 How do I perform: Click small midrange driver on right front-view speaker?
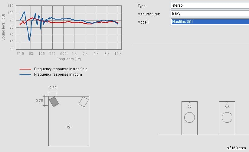(x=227, y=106)
